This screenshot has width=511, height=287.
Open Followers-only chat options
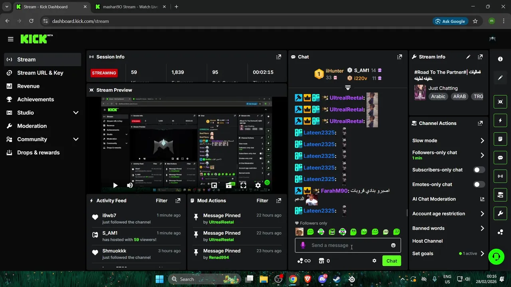coord(448,155)
